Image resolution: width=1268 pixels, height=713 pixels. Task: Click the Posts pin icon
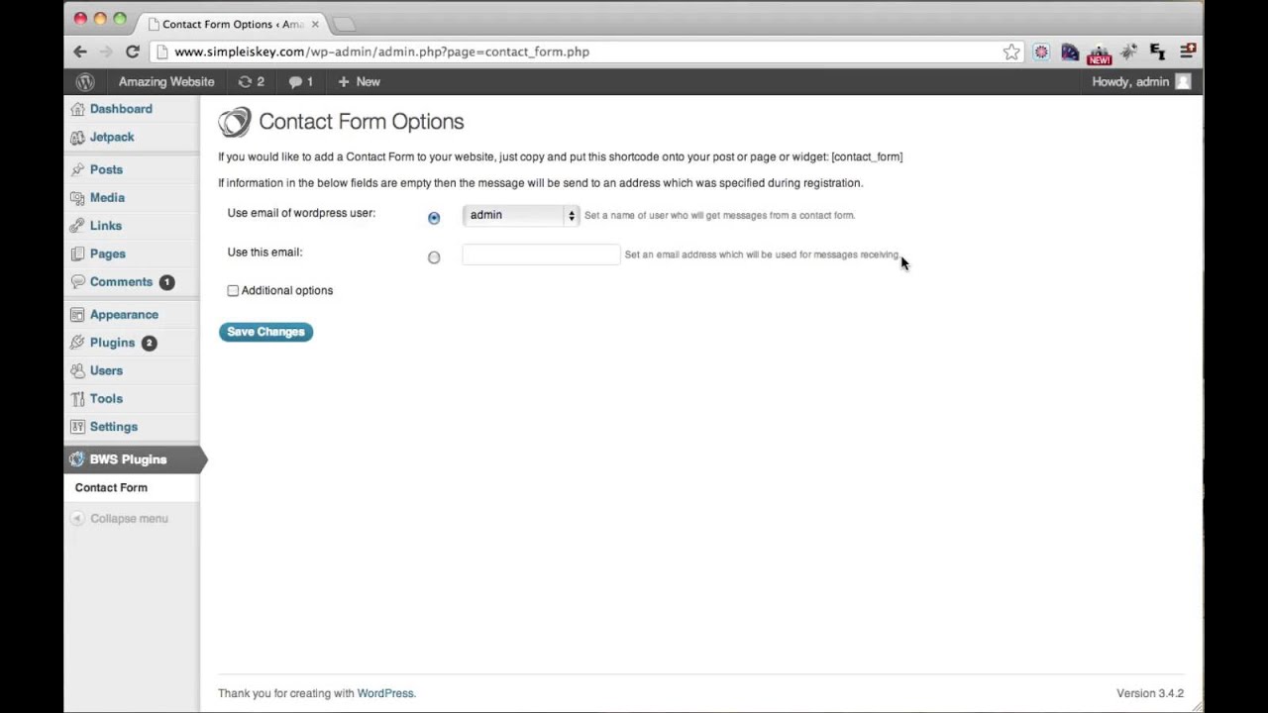coord(77,170)
